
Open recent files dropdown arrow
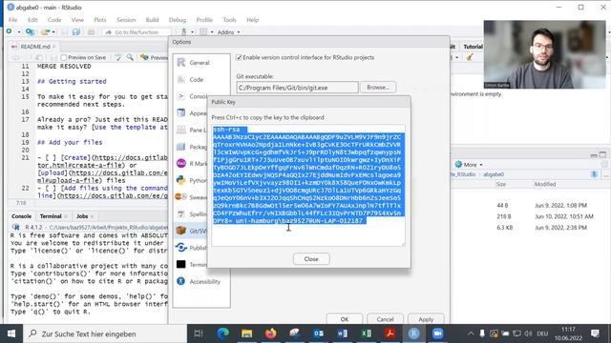pyautogui.click(x=53, y=31)
